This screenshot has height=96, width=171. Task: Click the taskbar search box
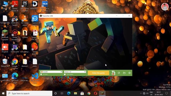(x=29, y=93)
